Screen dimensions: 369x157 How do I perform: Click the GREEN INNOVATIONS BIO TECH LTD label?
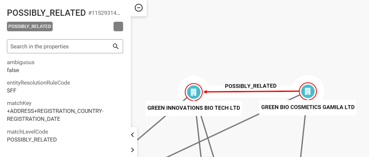[x=194, y=108]
